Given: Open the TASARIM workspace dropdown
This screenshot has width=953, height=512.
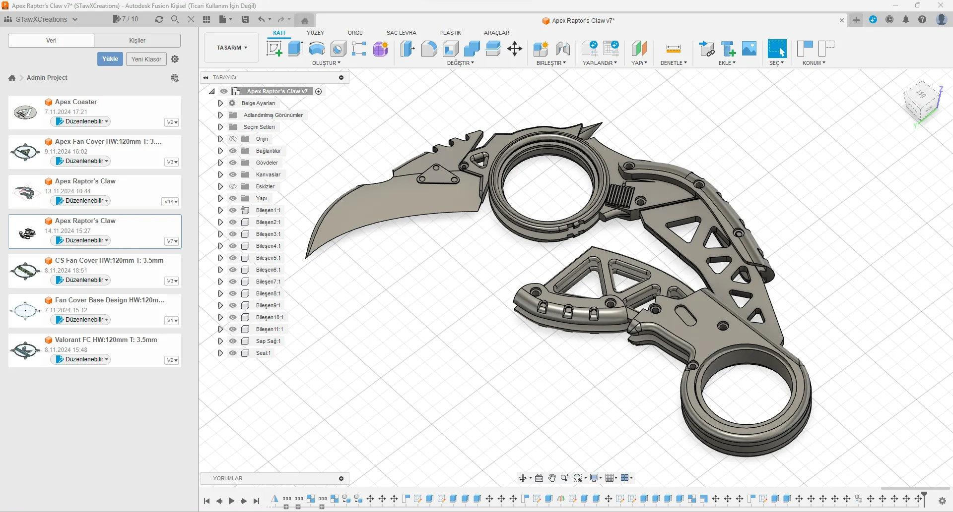Looking at the screenshot, I should [x=232, y=48].
